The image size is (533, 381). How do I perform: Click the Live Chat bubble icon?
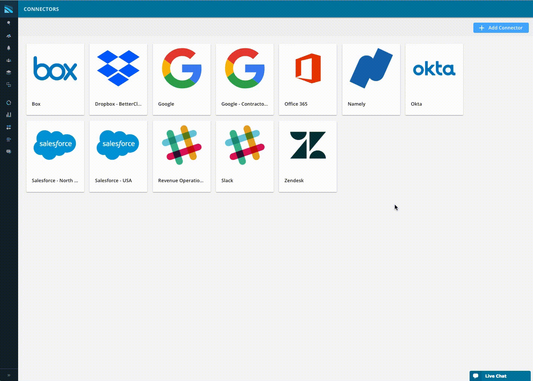(x=476, y=376)
